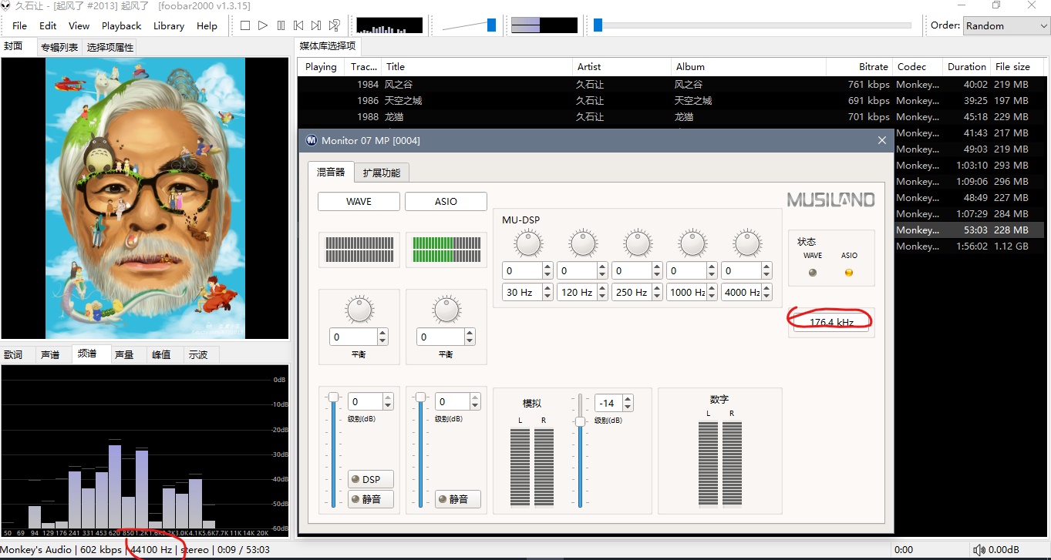Viewport: 1051px width, 560px height.
Task: Open the Playback menu
Action: tap(121, 25)
